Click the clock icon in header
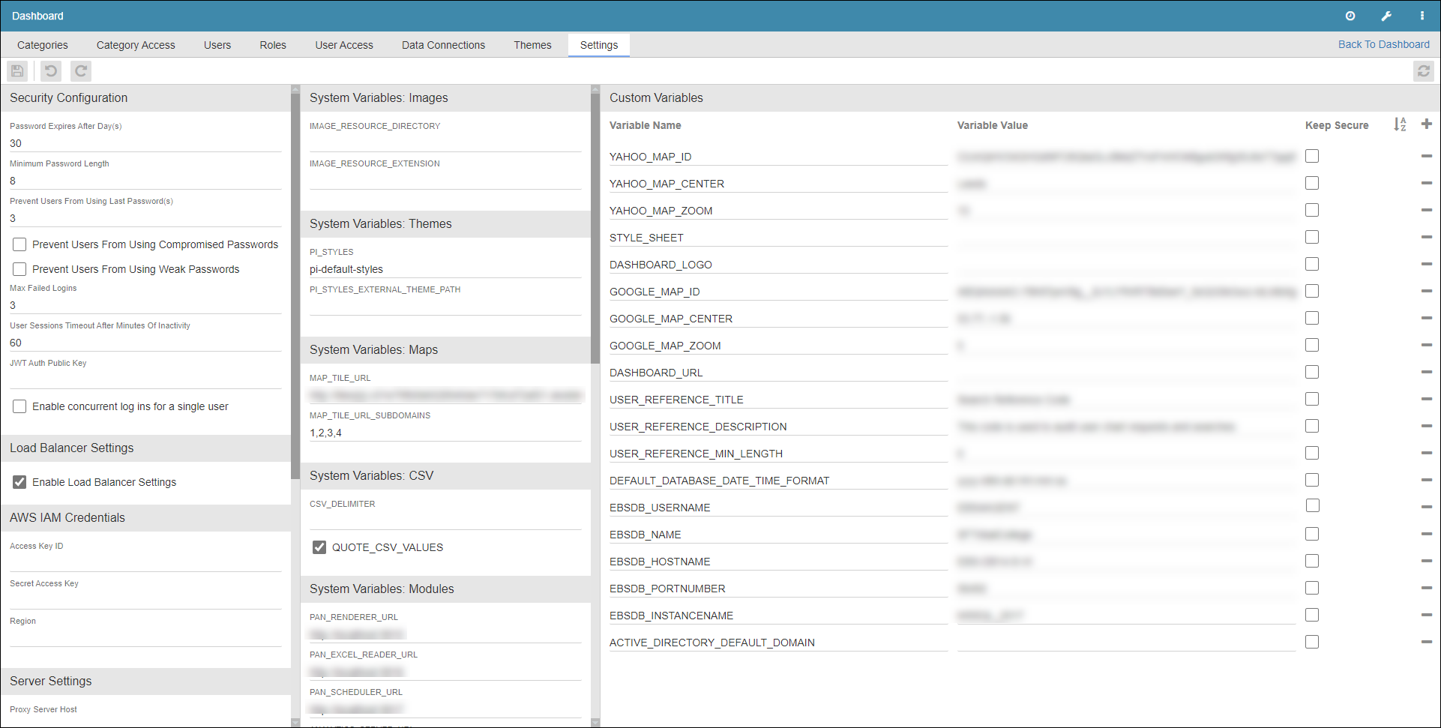1441x728 pixels. 1350,16
